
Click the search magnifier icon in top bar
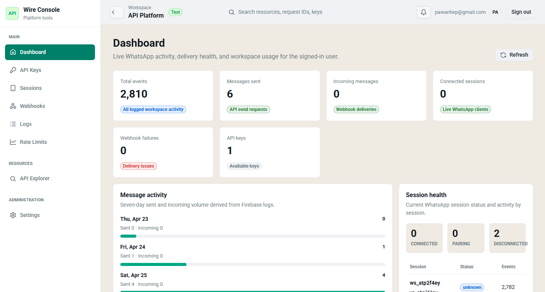[x=232, y=12]
